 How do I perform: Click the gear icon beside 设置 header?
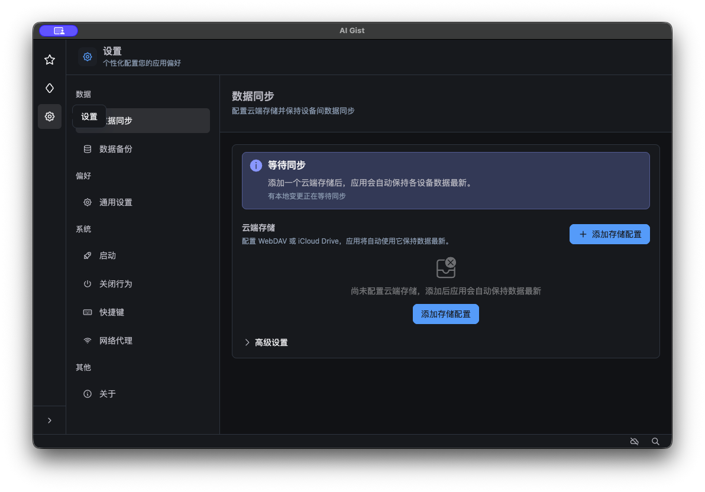coord(87,57)
